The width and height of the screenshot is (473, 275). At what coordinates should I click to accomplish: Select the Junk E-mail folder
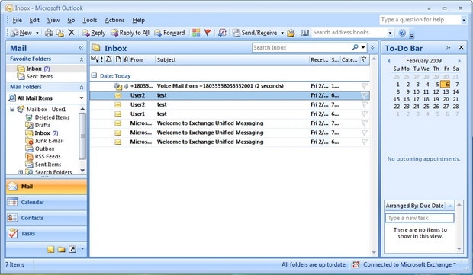pyautogui.click(x=49, y=141)
